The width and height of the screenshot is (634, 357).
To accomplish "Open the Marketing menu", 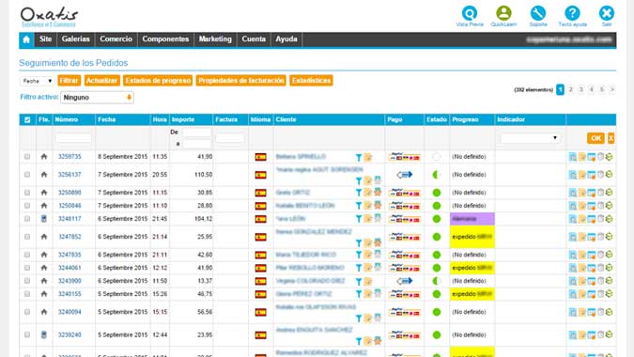I will (x=215, y=39).
